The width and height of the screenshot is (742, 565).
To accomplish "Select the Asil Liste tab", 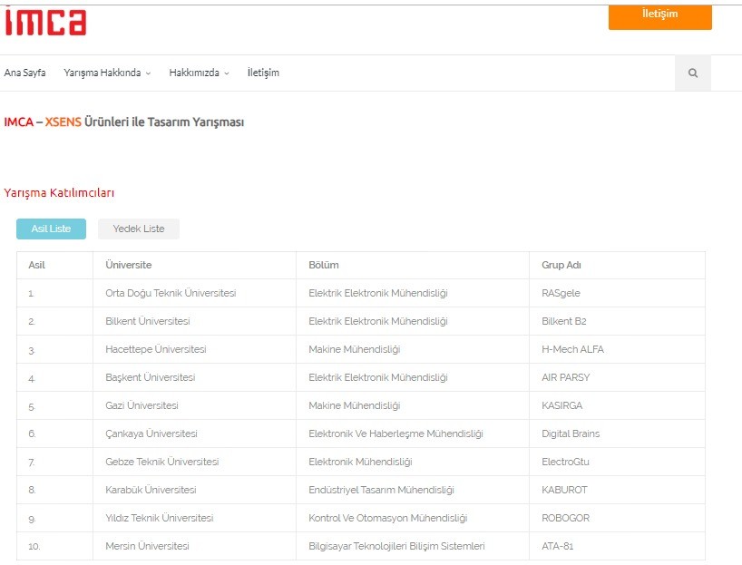I will coord(51,229).
